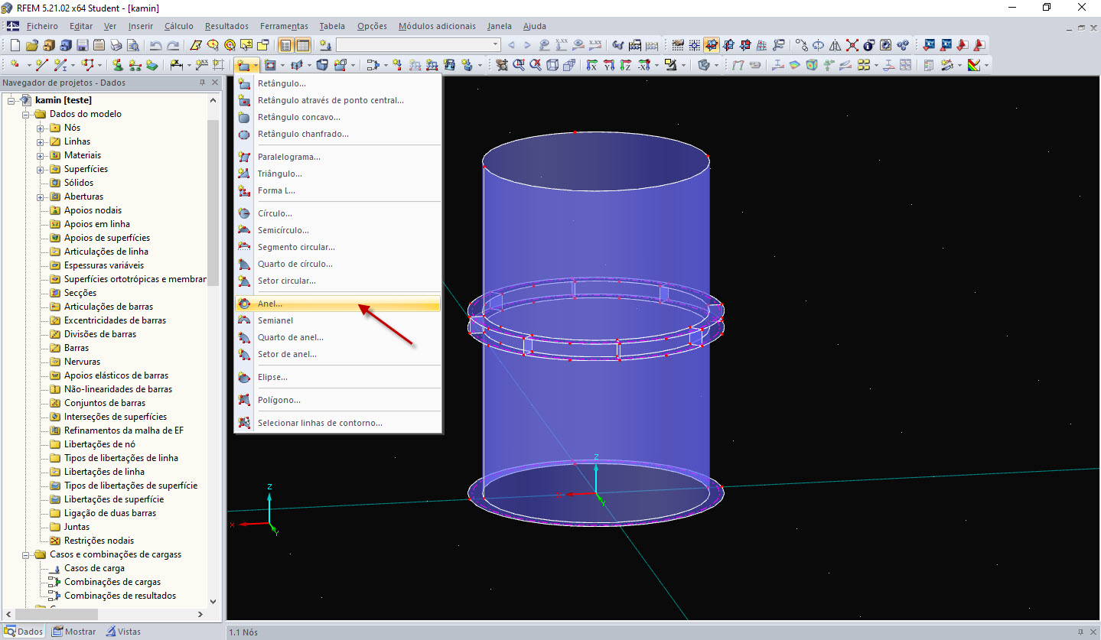Click the new solid tool icon
This screenshot has height=640, width=1101.
(323, 65)
